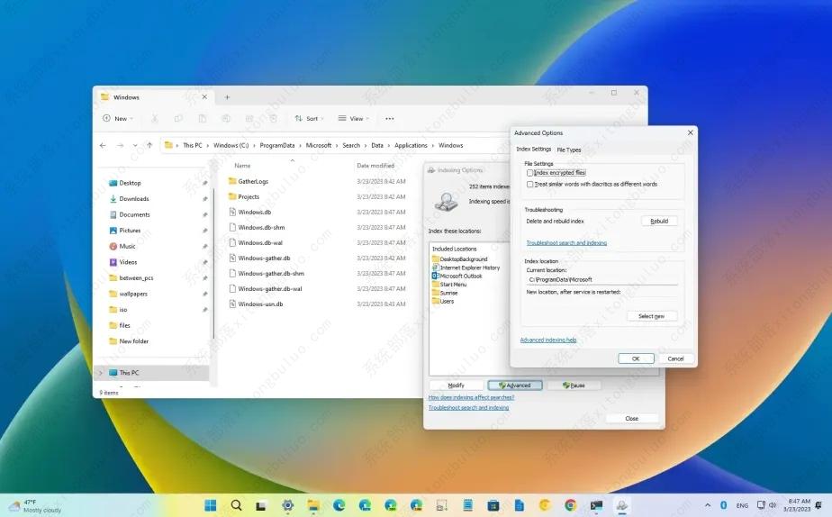Select Windows-gather.db-wal file row
Screen dimensions: 832x517
pyautogui.click(x=317, y=289)
